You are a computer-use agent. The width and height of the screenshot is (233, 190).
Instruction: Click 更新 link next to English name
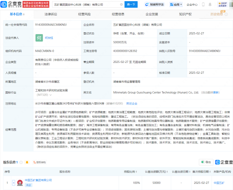[216, 92]
